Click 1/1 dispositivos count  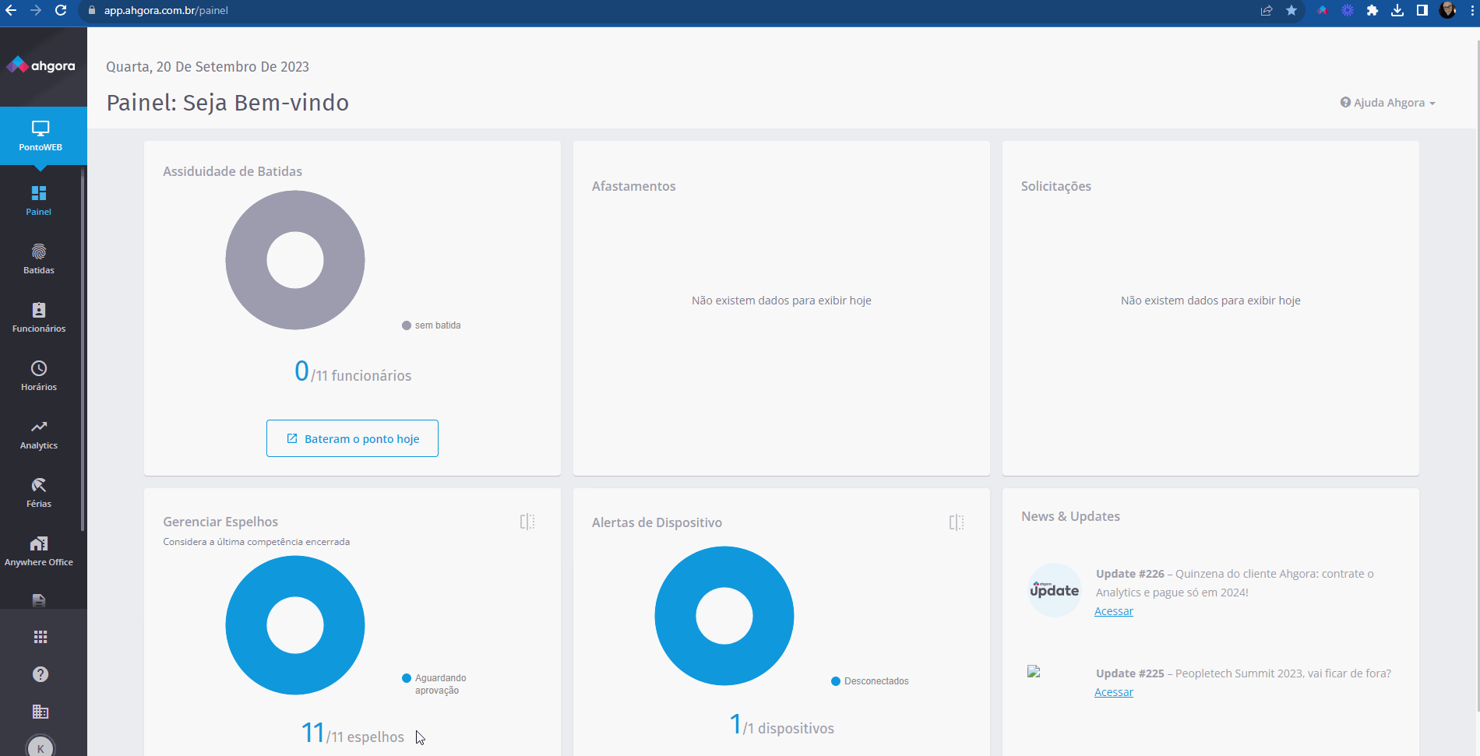(x=781, y=725)
